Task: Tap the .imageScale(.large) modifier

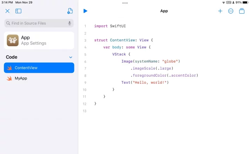Action: [152, 68]
